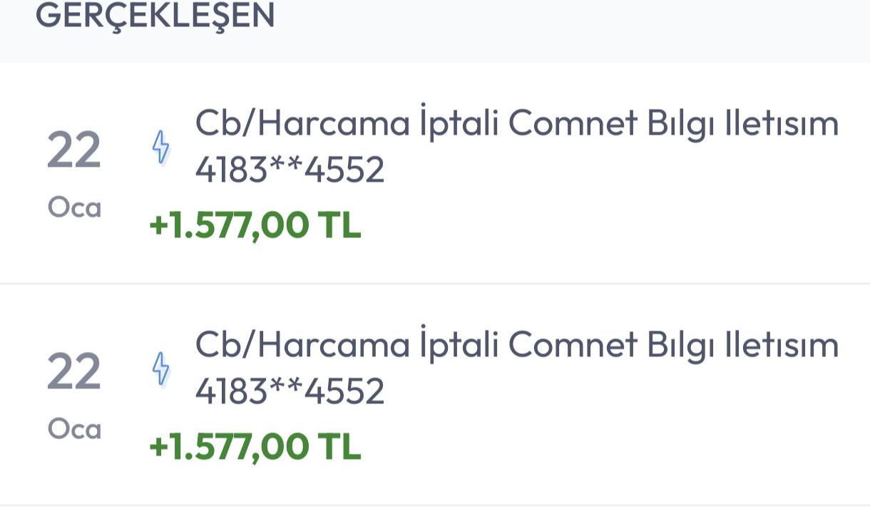Open the first Cb/Harcama İptali transaction title

click(516, 125)
